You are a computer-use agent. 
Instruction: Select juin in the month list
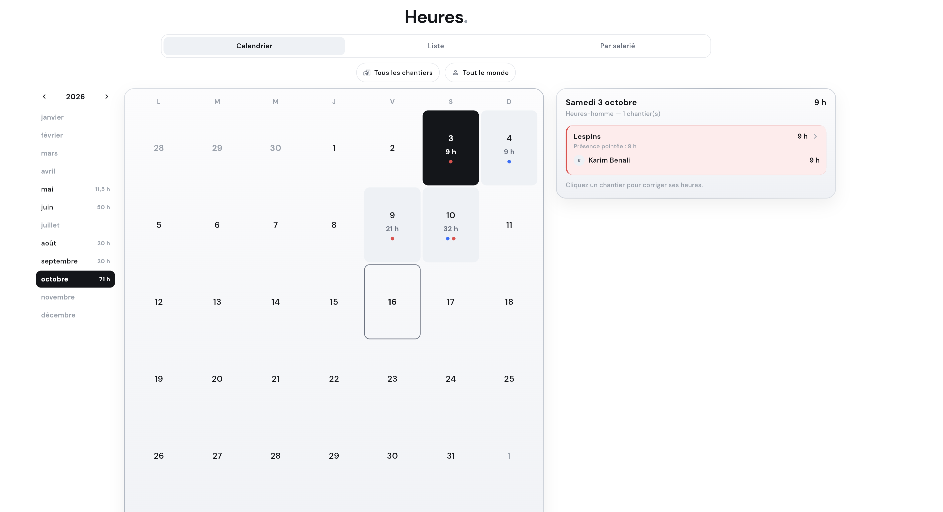click(x=75, y=207)
